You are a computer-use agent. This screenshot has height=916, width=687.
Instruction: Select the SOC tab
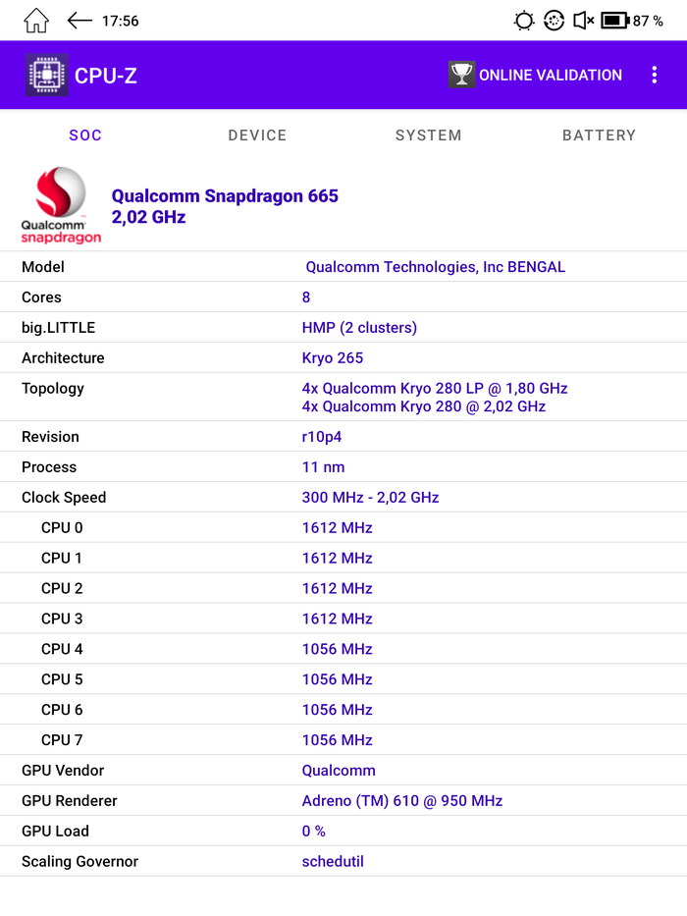(x=85, y=135)
